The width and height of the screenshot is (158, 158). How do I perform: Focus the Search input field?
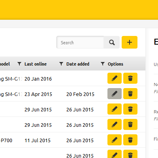click(80, 42)
